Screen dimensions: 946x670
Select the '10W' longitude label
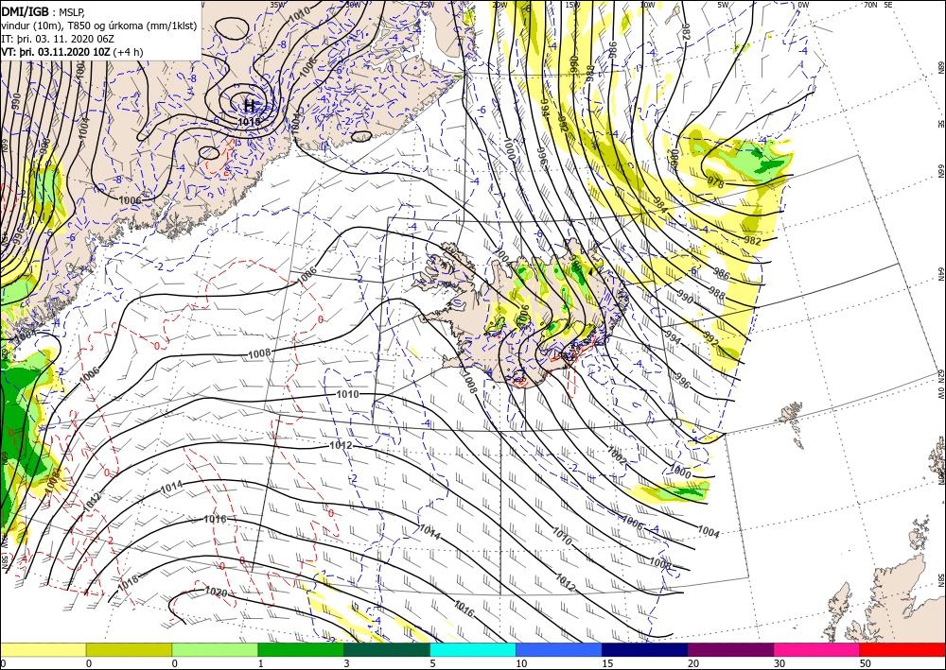tap(647, 5)
